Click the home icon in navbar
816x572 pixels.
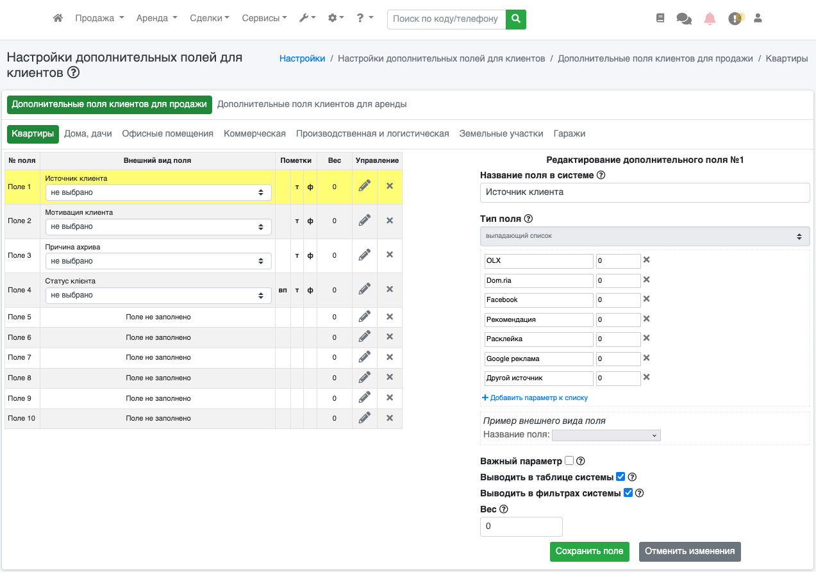pos(58,19)
